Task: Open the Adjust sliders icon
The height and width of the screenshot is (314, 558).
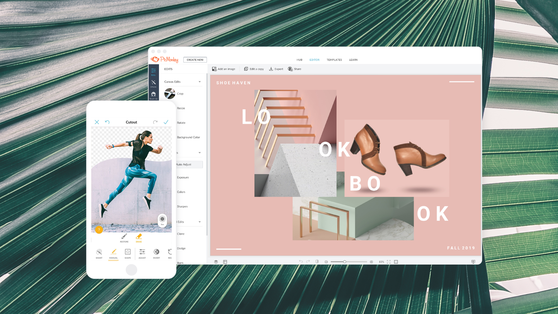Action: [142, 252]
